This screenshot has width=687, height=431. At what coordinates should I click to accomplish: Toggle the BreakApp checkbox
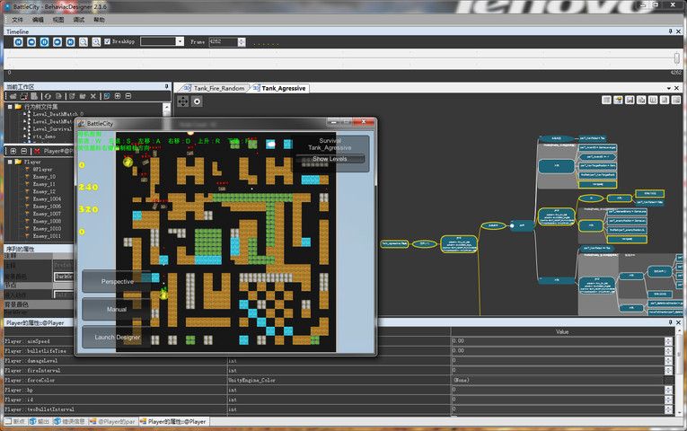click(x=108, y=41)
